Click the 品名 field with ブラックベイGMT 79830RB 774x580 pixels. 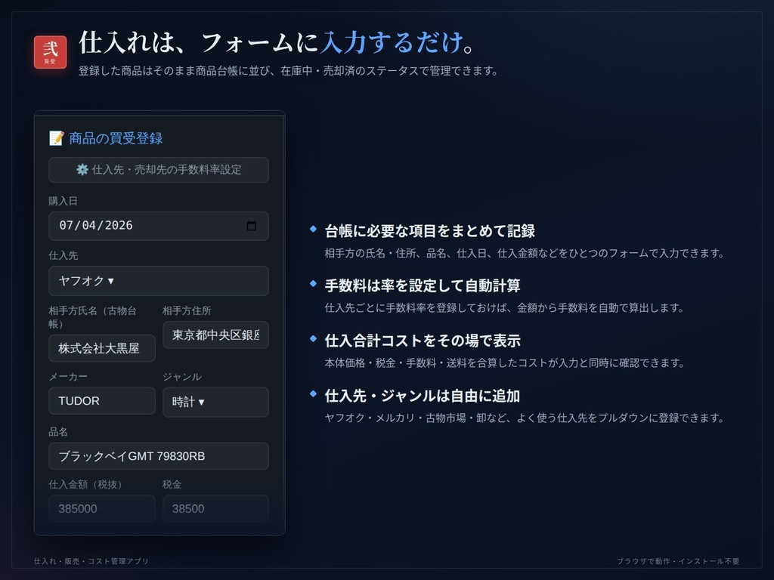[x=159, y=456]
